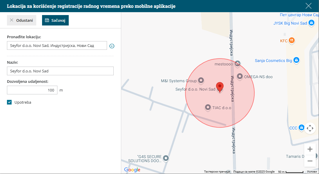This screenshot has width=319, height=174.
Task: Click the CCC store marker icon
Action: tap(302, 128)
